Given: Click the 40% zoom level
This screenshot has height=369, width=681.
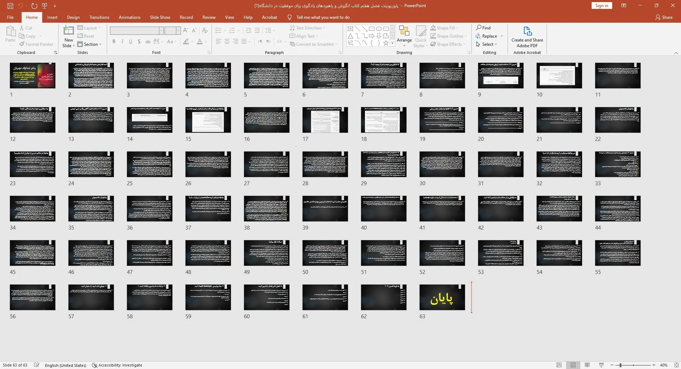Looking at the screenshot, I should (664, 365).
